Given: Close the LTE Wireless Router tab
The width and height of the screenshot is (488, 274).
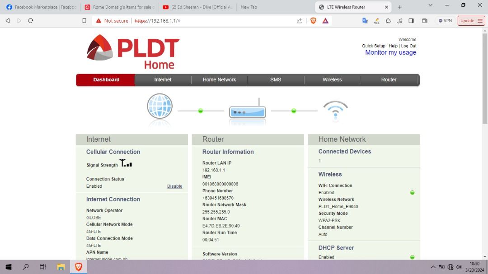Looking at the screenshot, I should point(386,7).
